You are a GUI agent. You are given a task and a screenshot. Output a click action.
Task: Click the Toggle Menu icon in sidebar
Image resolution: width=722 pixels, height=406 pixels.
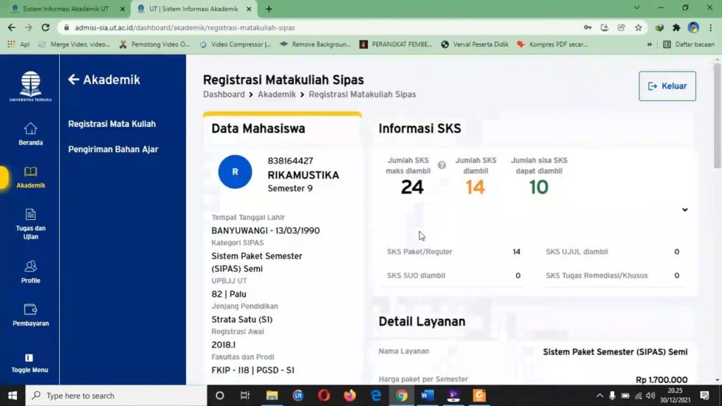(30, 356)
